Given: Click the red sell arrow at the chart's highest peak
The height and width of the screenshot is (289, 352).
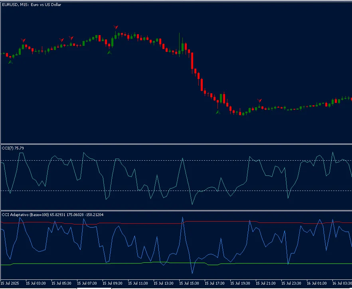Looking at the screenshot, I should 115,27.
